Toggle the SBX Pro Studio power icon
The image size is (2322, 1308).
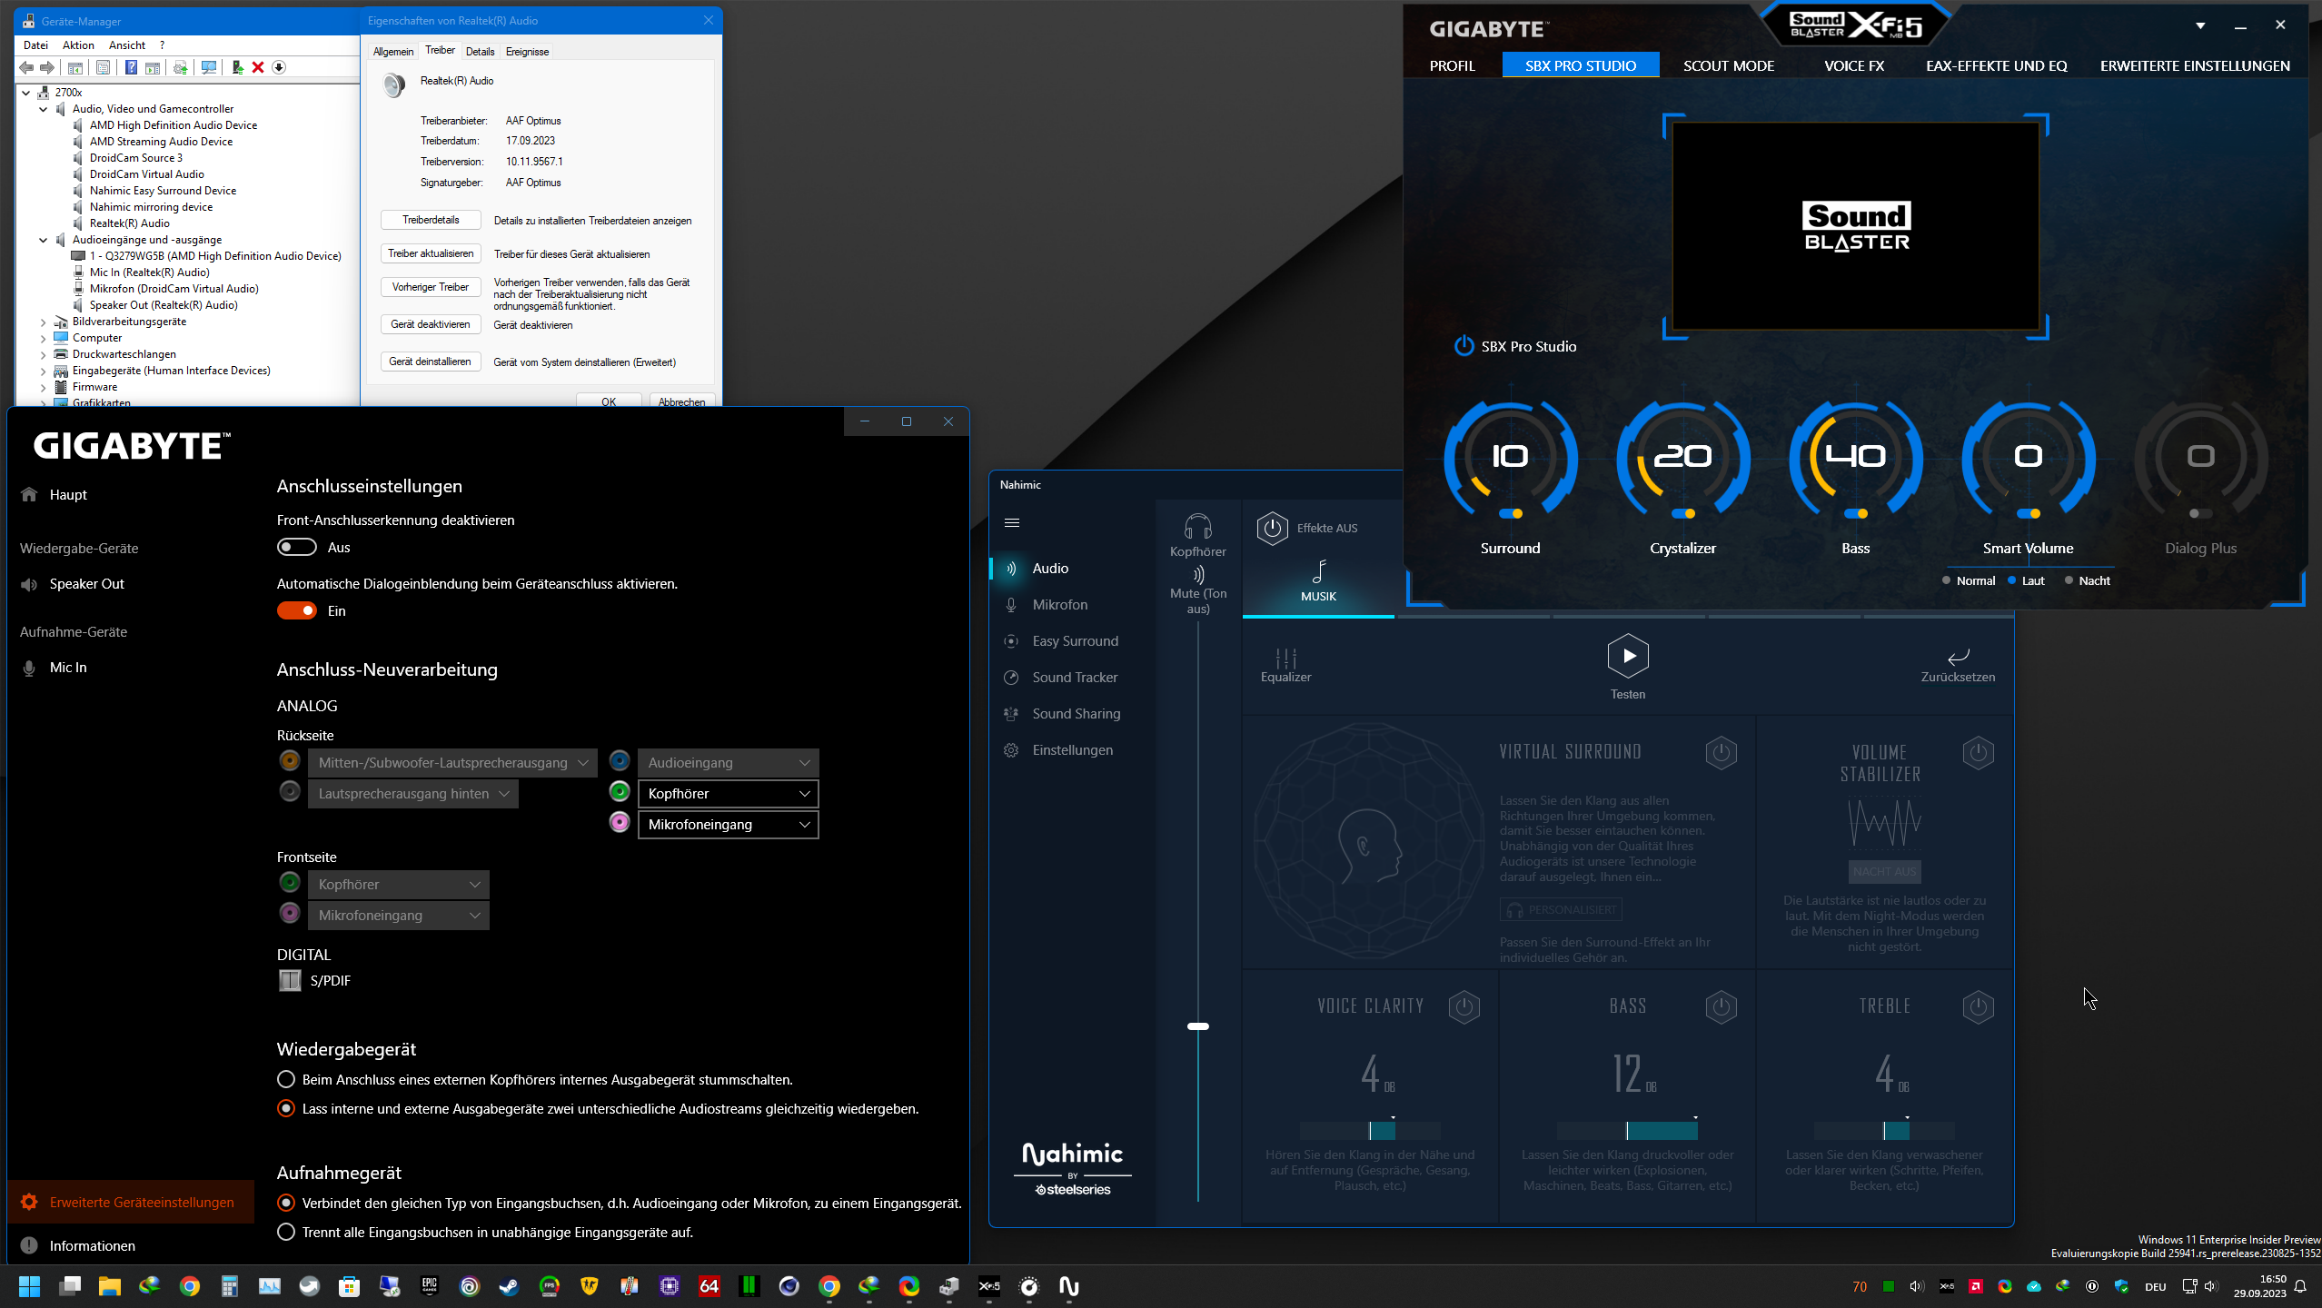point(1464,346)
